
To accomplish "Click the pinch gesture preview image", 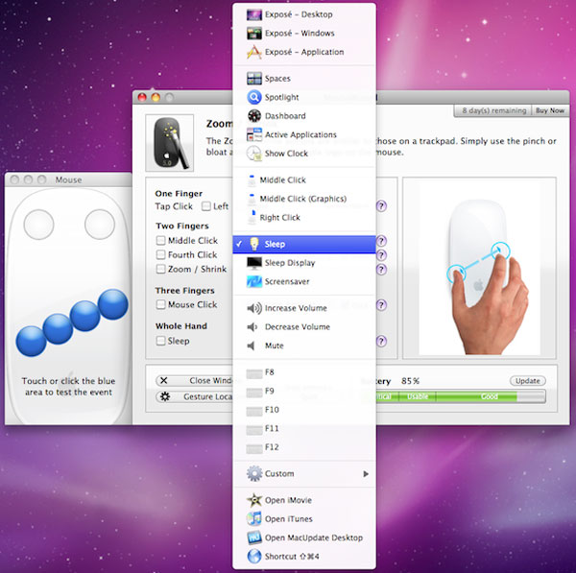I will tap(479, 268).
